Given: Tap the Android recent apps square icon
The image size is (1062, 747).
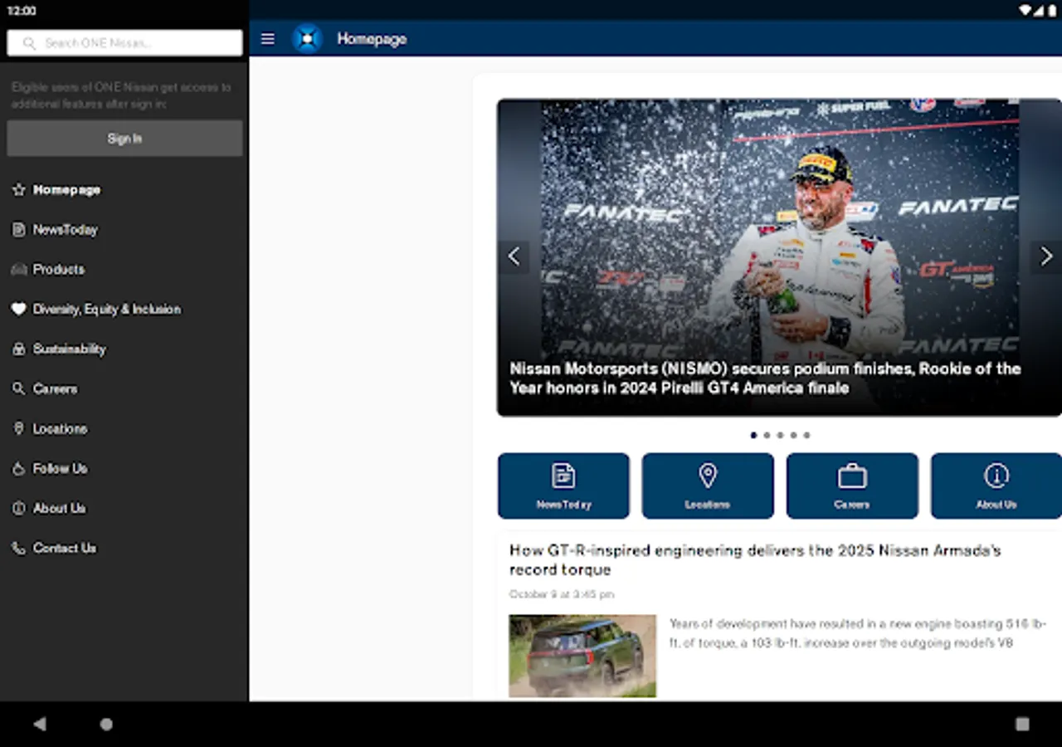Looking at the screenshot, I should 1022,724.
